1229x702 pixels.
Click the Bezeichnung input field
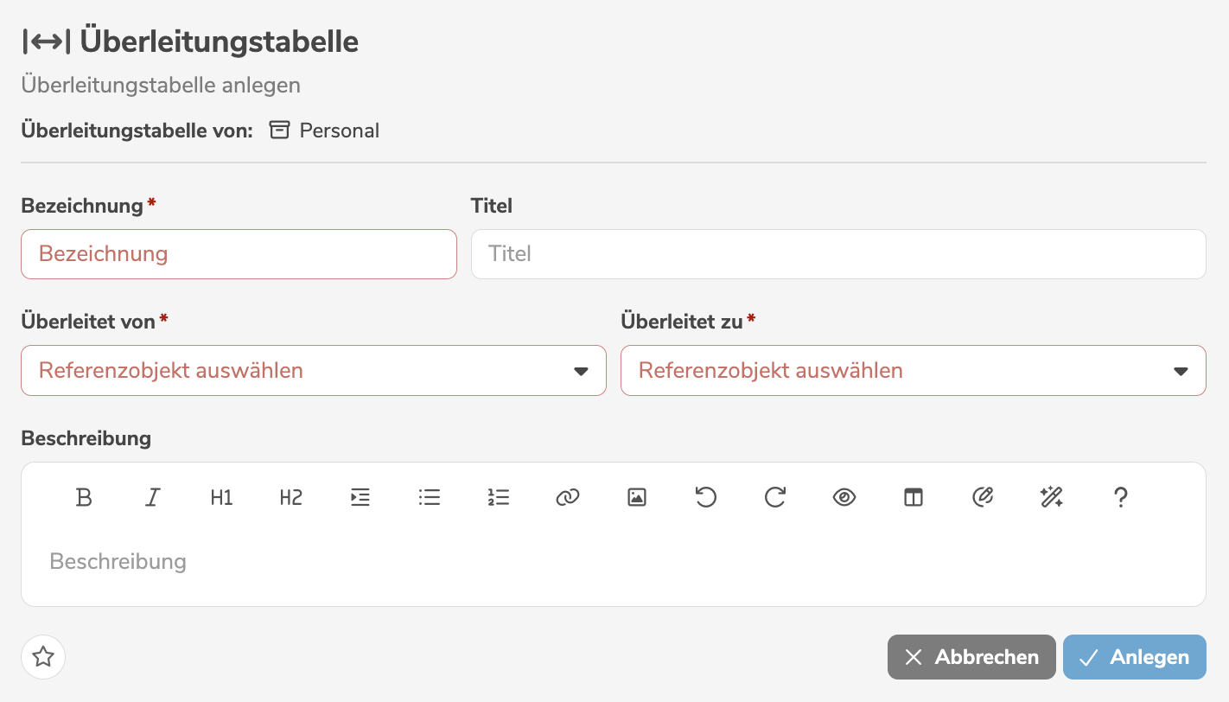click(x=239, y=254)
